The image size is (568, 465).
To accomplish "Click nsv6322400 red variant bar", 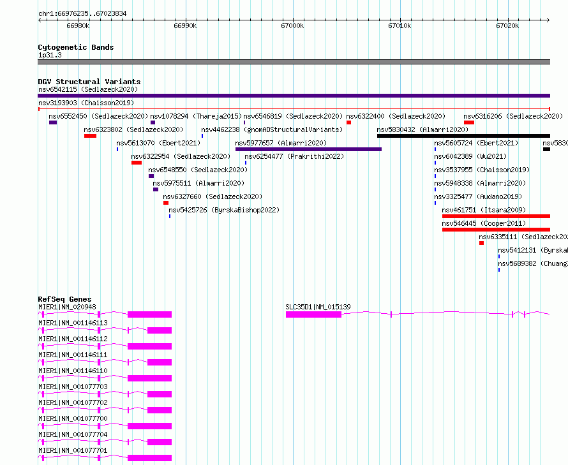I will pyautogui.click(x=348, y=122).
